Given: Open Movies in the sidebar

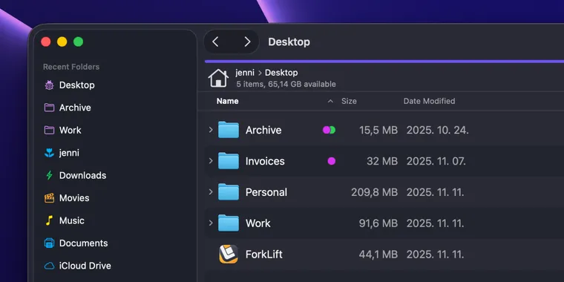Looking at the screenshot, I should pyautogui.click(x=74, y=198).
